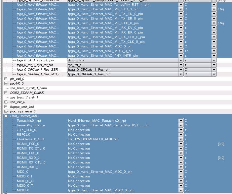Open direction dropdown for fpga_0_clk_1_sys_clk_pin
232x194 pixels.
pos(214,60)
